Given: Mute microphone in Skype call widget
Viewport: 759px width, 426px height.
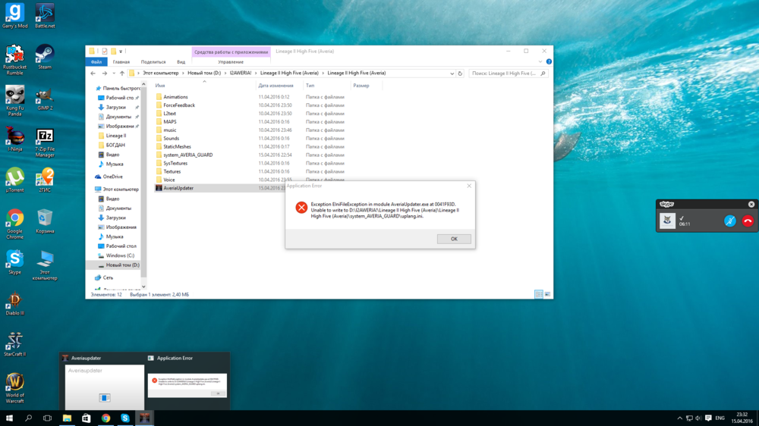Looking at the screenshot, I should pyautogui.click(x=729, y=221).
